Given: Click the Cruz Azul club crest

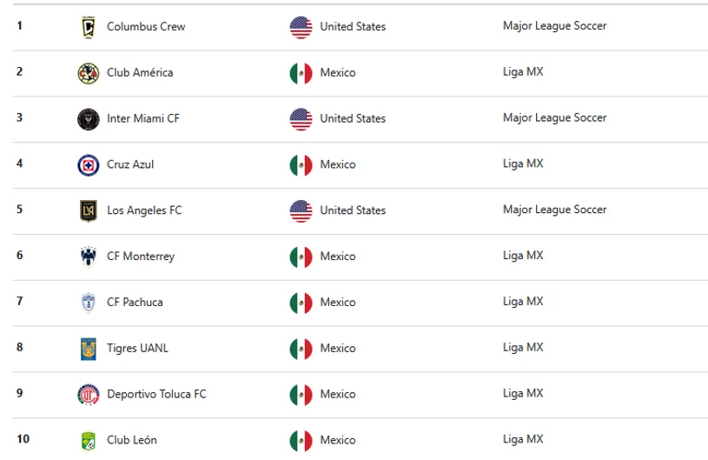Looking at the screenshot, I should tap(89, 164).
